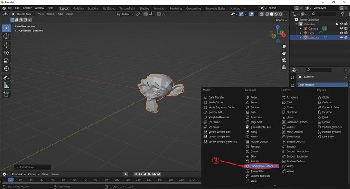Click the current frame marker 1

pos(10,180)
